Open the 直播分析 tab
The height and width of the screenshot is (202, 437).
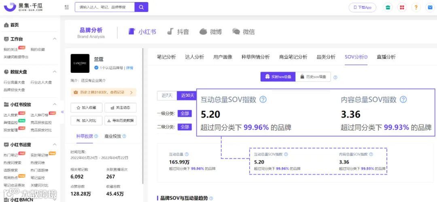point(386,57)
